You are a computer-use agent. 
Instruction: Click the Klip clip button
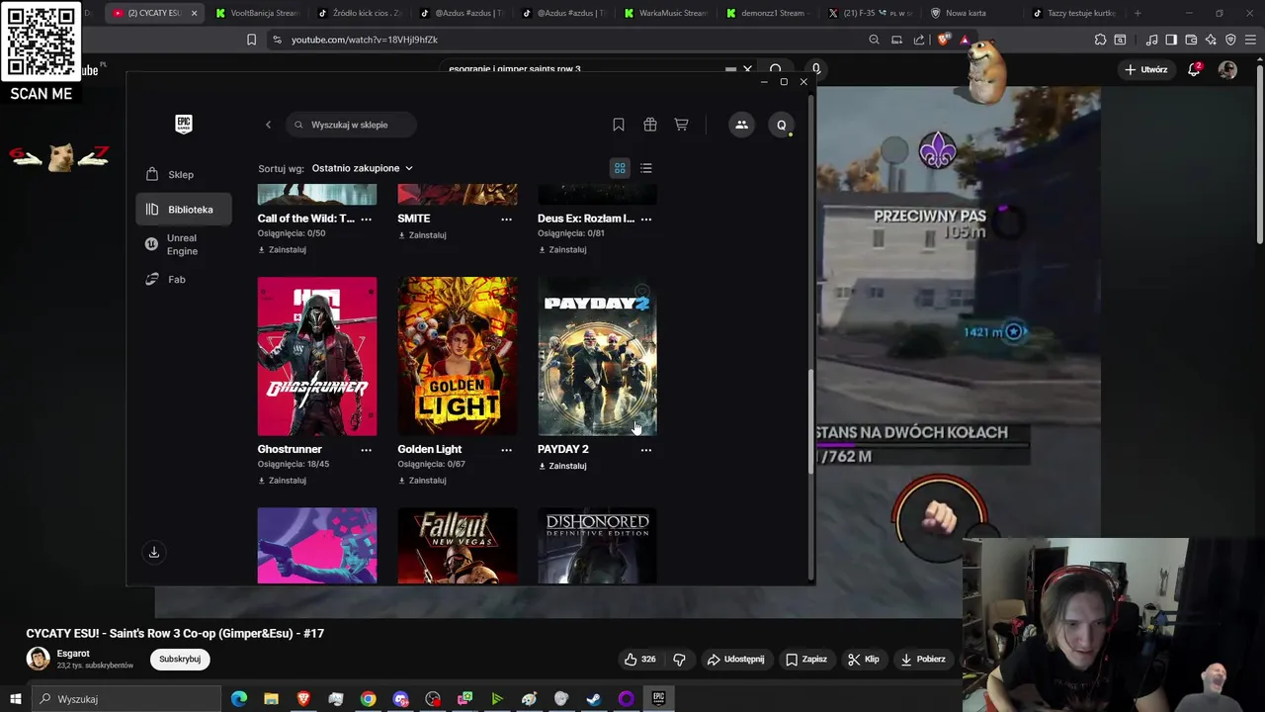[x=864, y=659]
